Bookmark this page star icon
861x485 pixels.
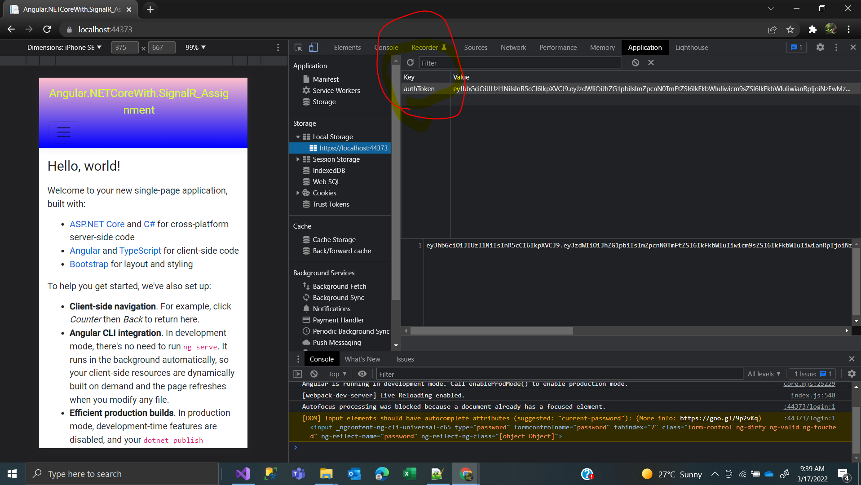(790, 29)
